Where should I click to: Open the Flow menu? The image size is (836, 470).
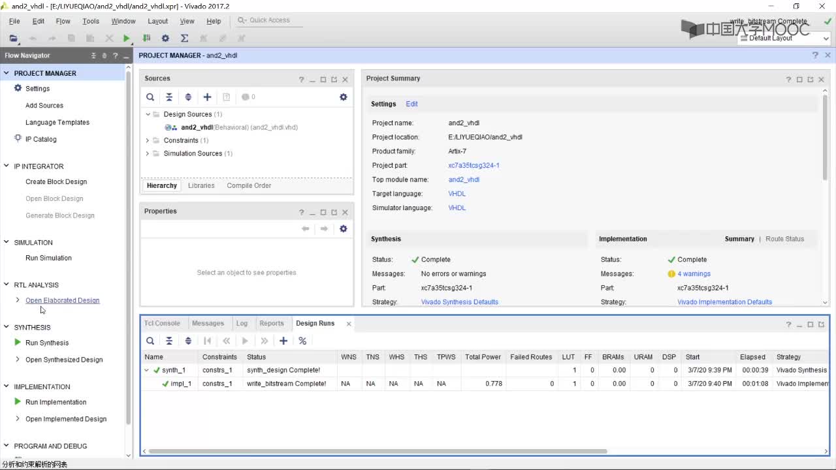pyautogui.click(x=63, y=21)
